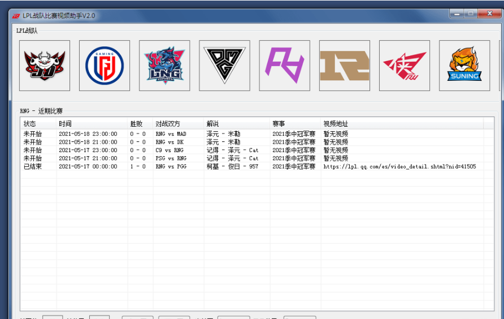Select the gold RNG team logo
Viewport: 504px width, 319px height.
click(345, 66)
